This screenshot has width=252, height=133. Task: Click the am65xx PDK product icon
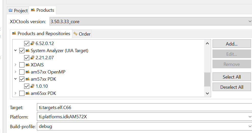pyautogui.click(x=27, y=93)
